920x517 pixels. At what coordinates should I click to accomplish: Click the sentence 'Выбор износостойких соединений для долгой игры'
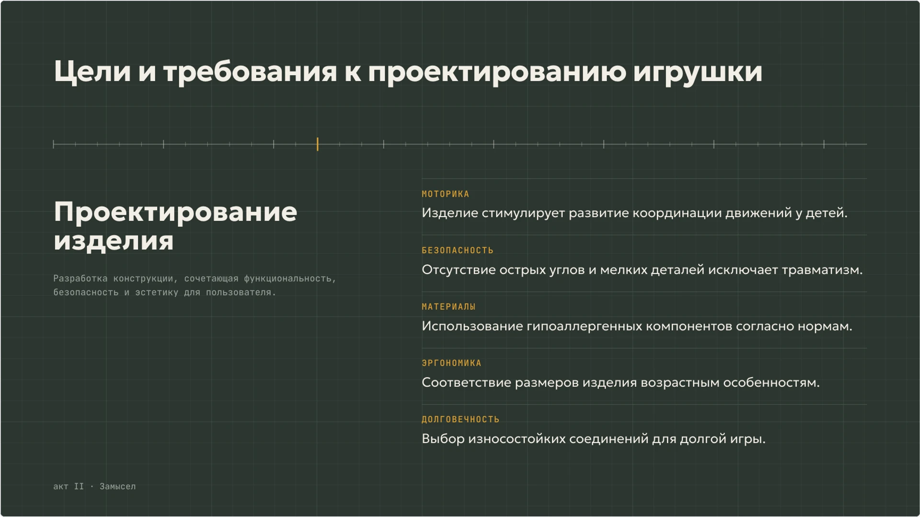[x=593, y=439]
